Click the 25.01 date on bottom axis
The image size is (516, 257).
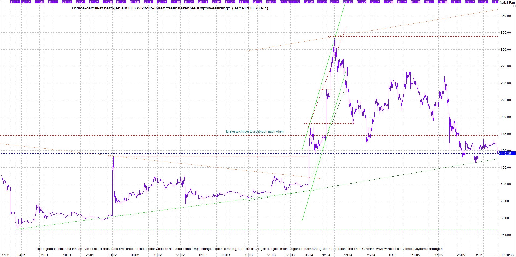90,255
